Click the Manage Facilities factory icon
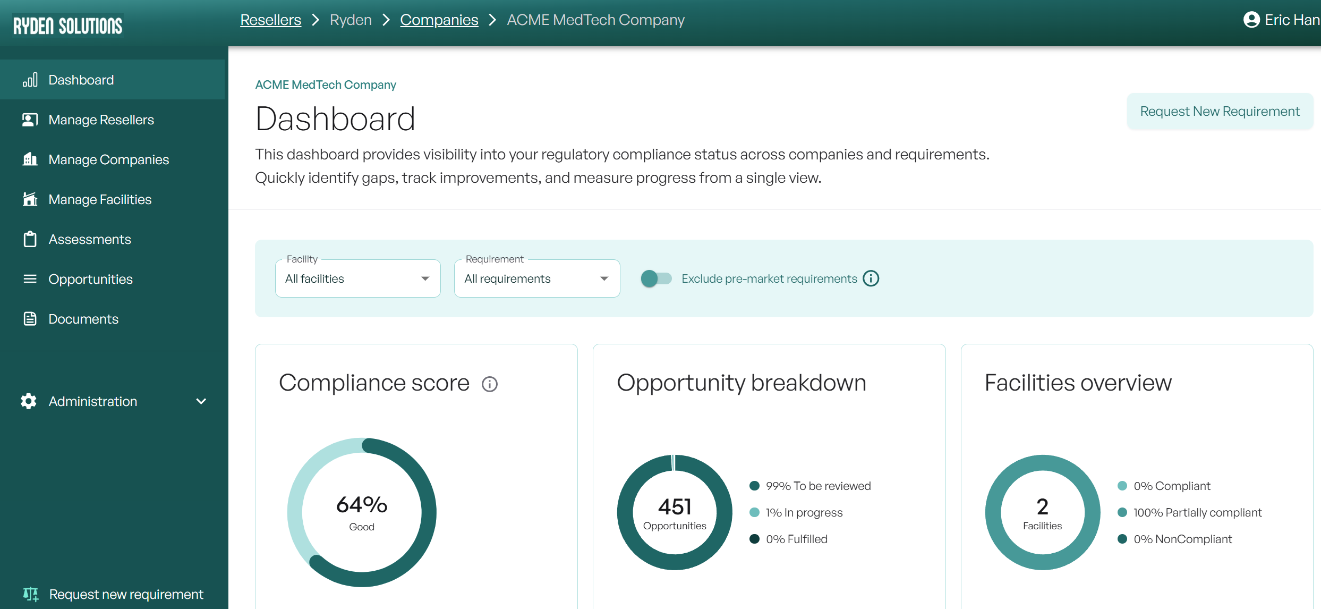Viewport: 1321px width, 609px height. coord(30,199)
